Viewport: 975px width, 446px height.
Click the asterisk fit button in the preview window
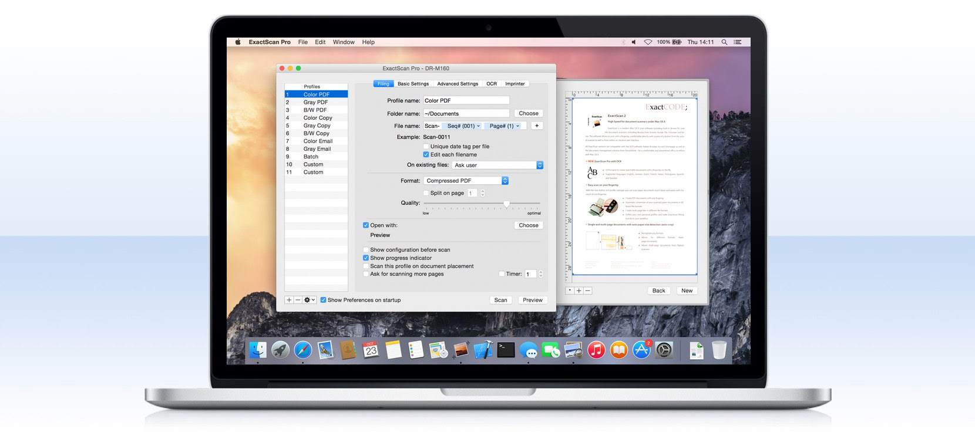point(570,290)
